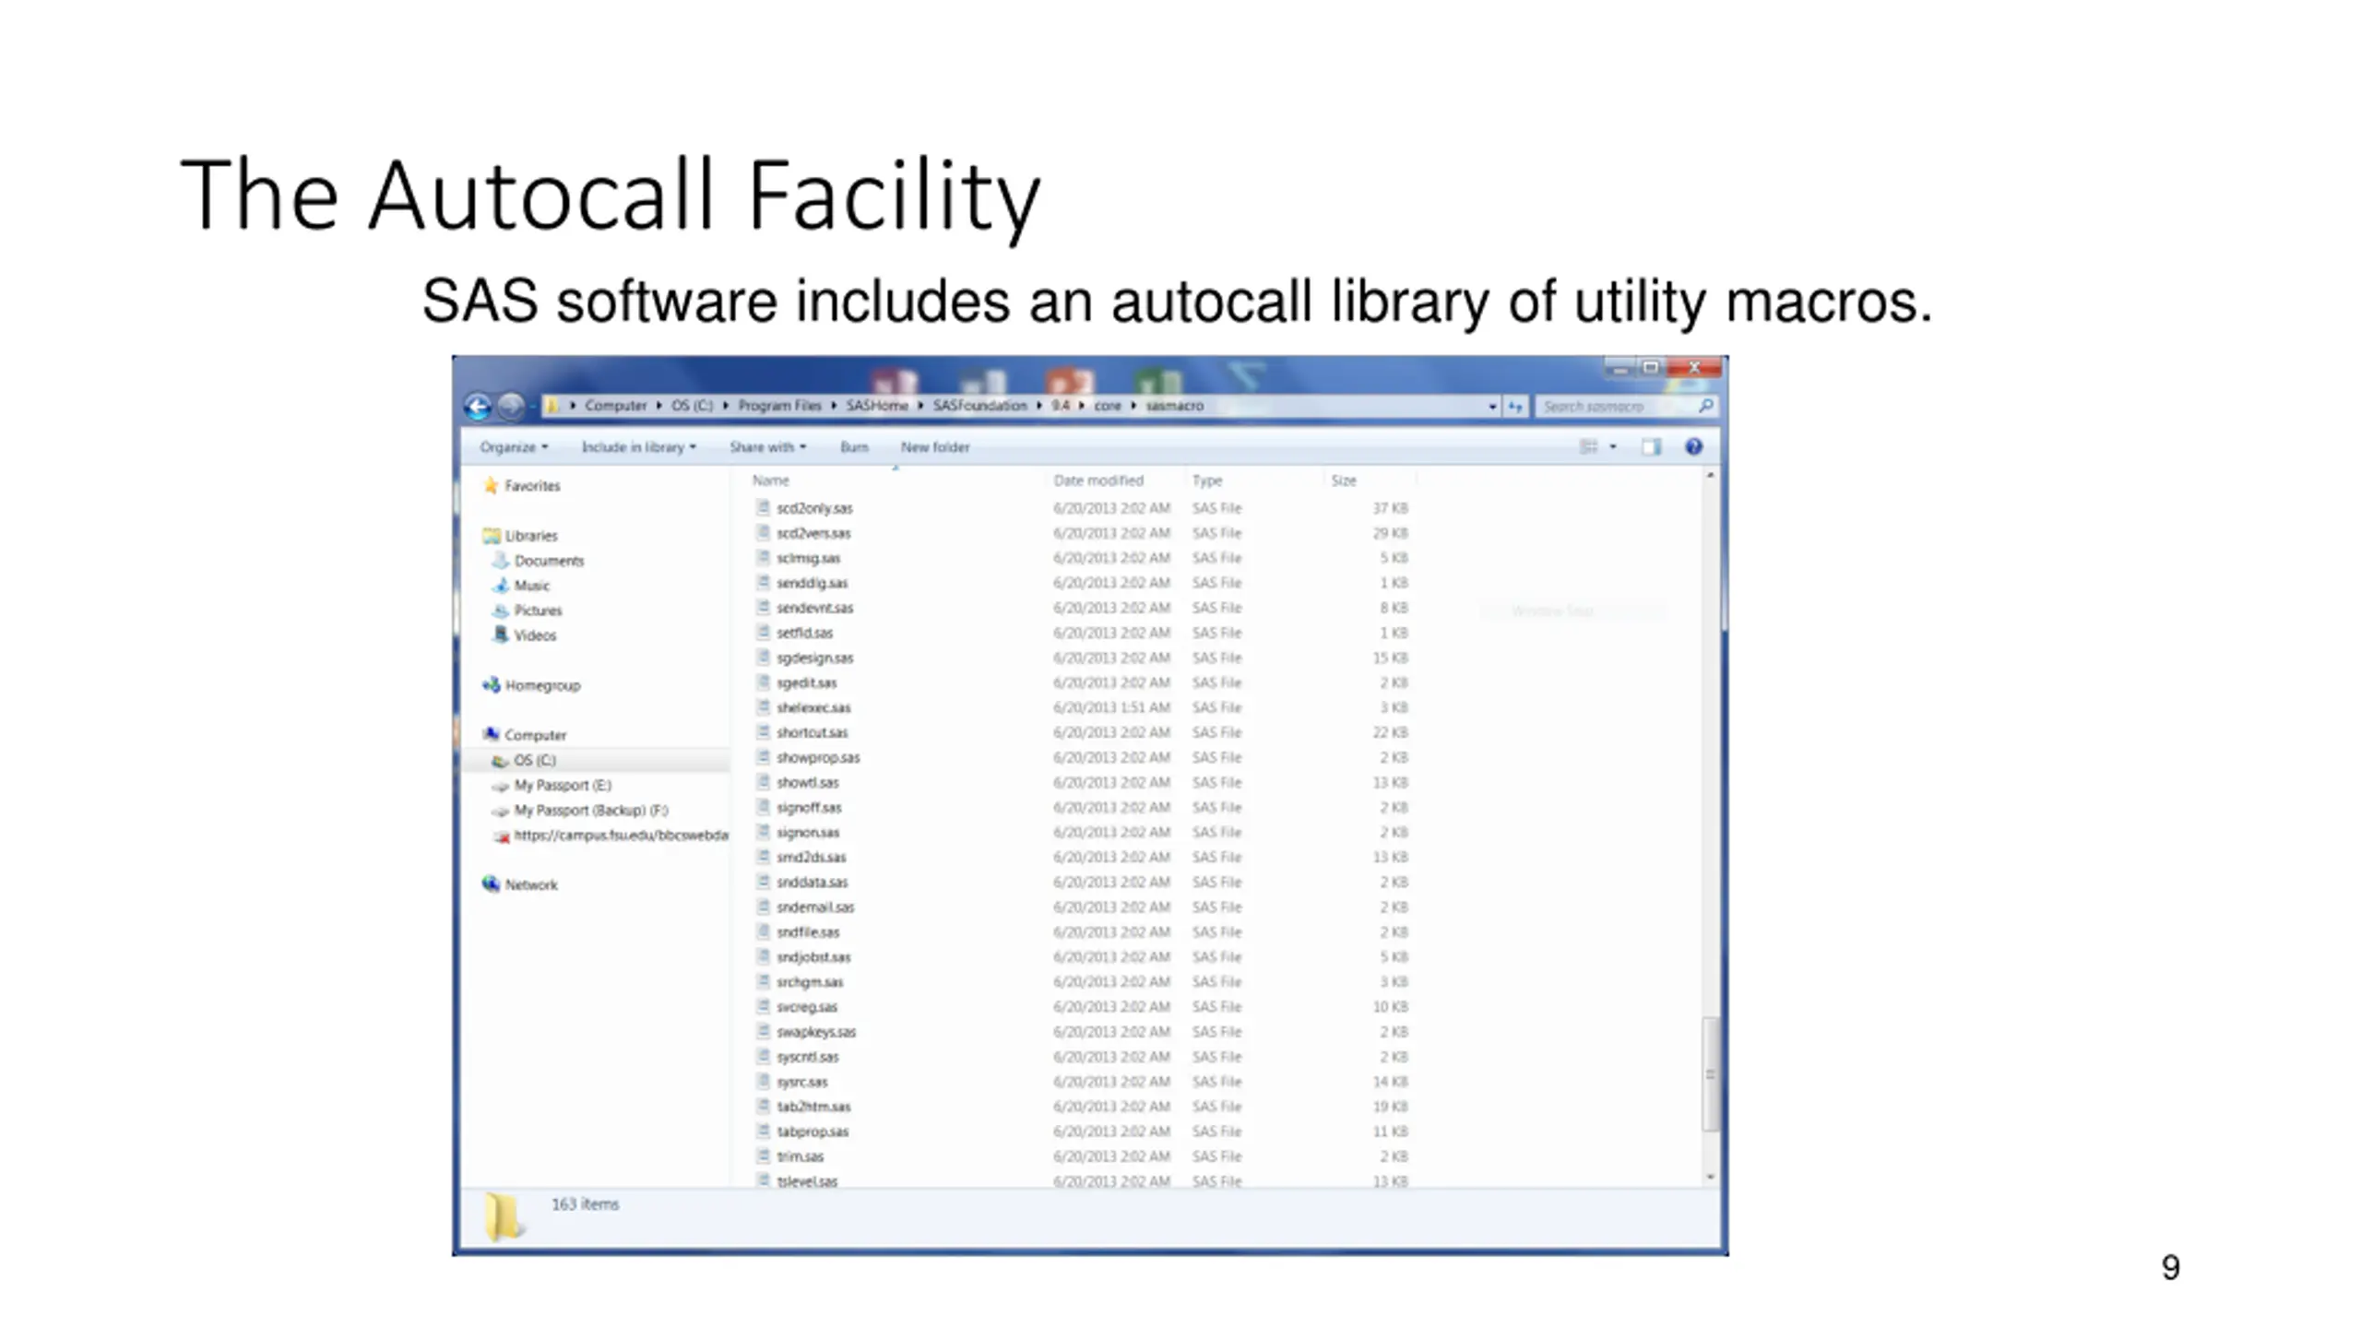This screenshot has width=2361, height=1328.
Task: Open the Share with dropdown
Action: coord(767,447)
